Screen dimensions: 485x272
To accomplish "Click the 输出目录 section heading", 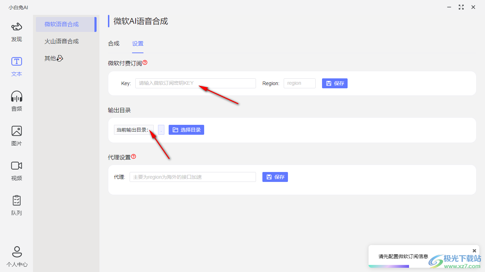I will (119, 110).
